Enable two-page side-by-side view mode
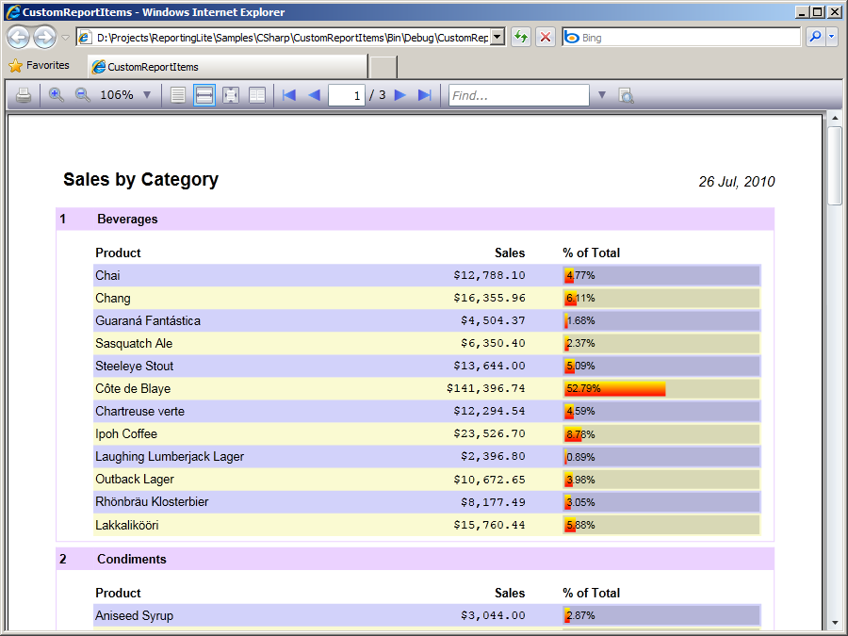The height and width of the screenshot is (636, 848). coord(256,95)
